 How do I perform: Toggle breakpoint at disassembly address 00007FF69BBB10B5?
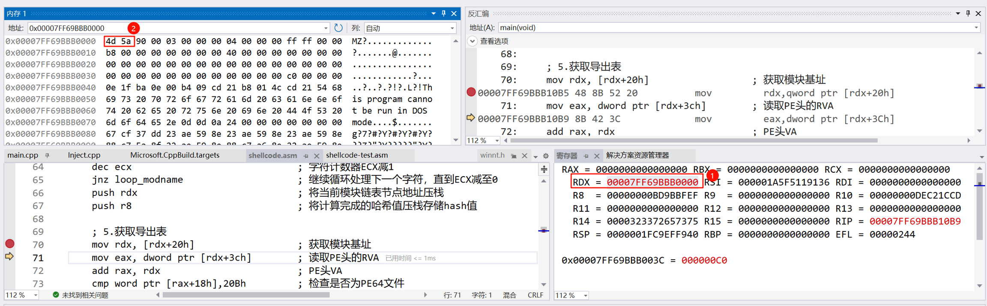(471, 93)
